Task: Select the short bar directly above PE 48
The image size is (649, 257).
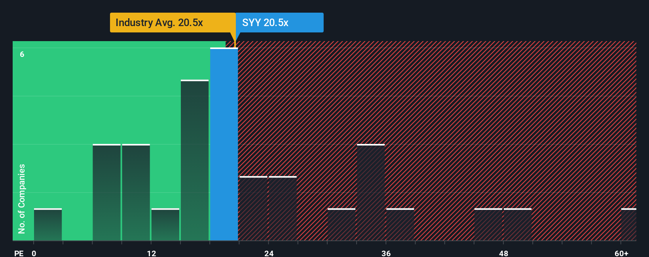Action: (518, 224)
